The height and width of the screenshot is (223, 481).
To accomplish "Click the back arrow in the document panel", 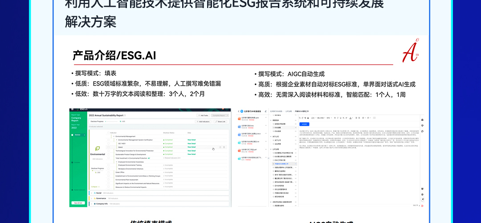I will tap(239, 111).
